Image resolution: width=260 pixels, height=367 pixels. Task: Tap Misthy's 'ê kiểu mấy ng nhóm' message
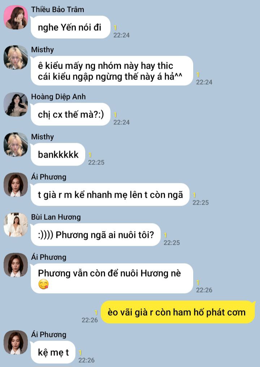[x=112, y=71]
